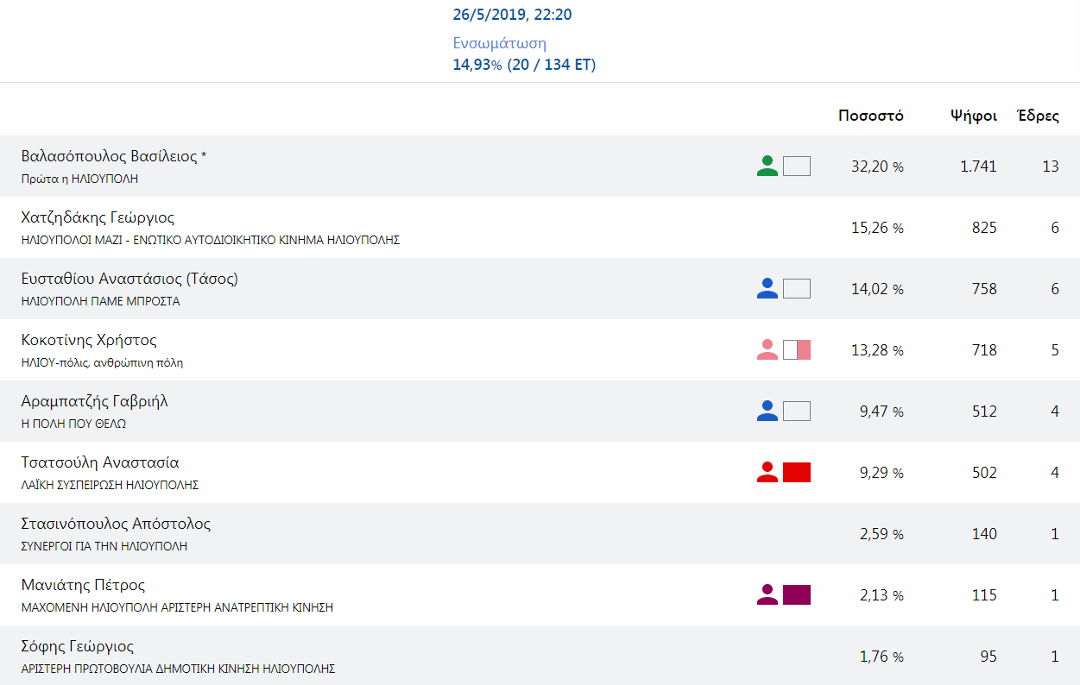Viewport: 1080px width, 685px height.
Task: Click the Ενσωμάτωση label
Action: click(x=500, y=44)
